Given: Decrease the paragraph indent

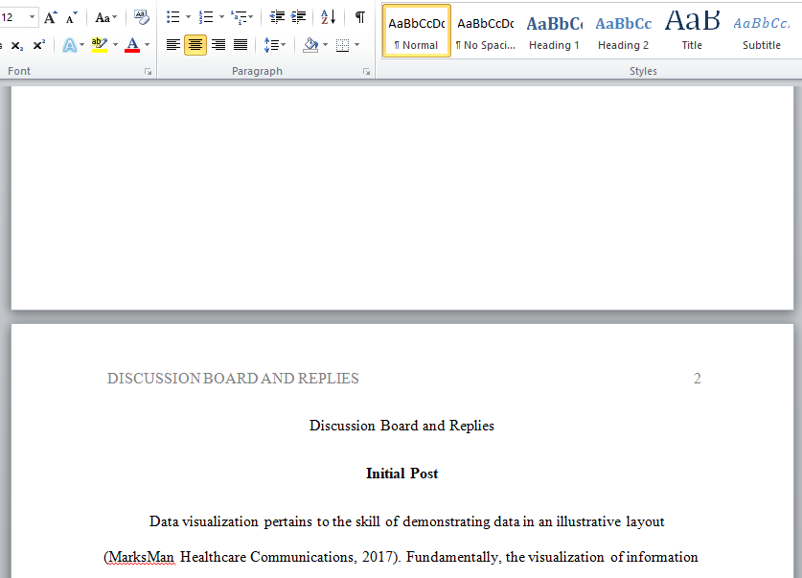Looking at the screenshot, I should pos(277,17).
